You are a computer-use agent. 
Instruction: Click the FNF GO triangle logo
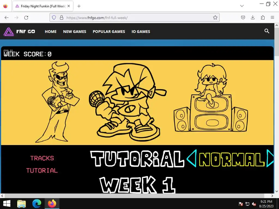click(8, 32)
